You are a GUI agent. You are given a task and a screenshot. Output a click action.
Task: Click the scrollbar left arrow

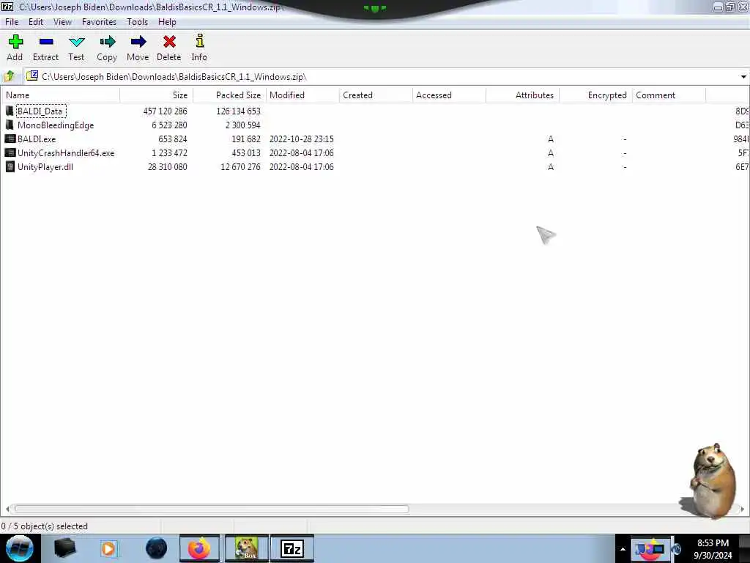pos(7,509)
